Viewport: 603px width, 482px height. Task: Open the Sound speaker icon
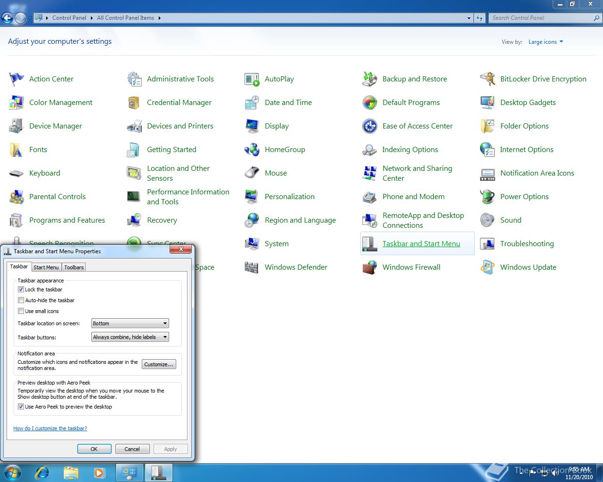(488, 220)
